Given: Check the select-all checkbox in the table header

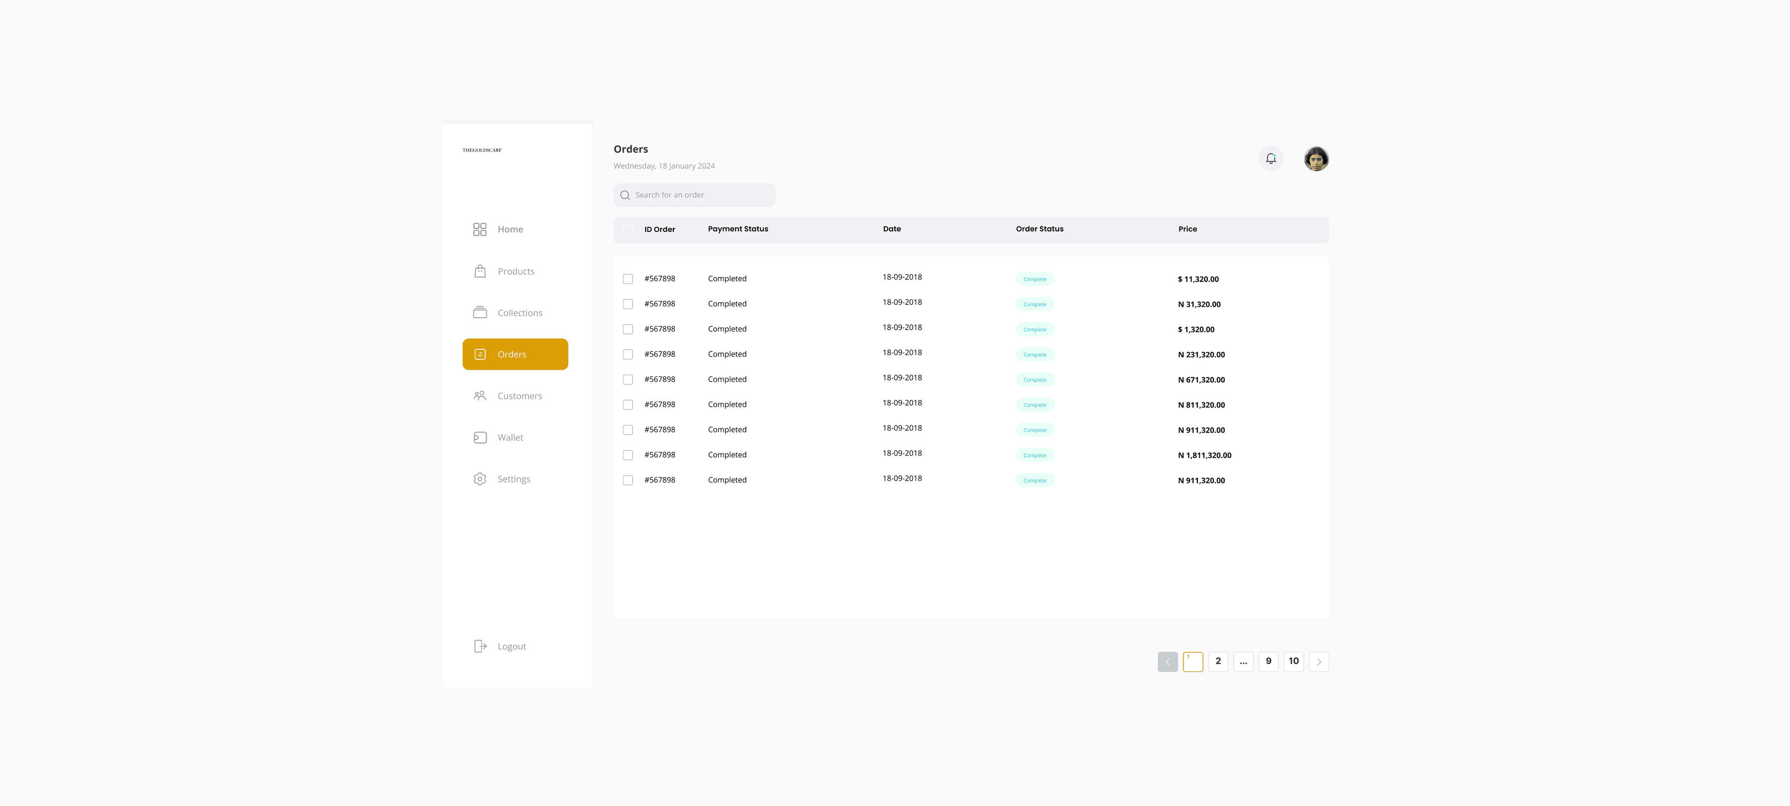Looking at the screenshot, I should coord(628,229).
